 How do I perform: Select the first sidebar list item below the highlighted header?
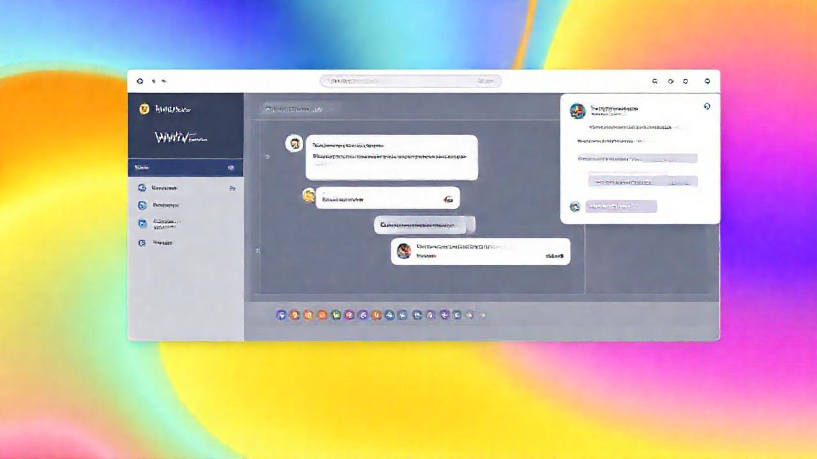pyautogui.click(x=185, y=188)
